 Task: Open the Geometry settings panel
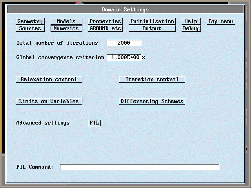click(x=30, y=22)
